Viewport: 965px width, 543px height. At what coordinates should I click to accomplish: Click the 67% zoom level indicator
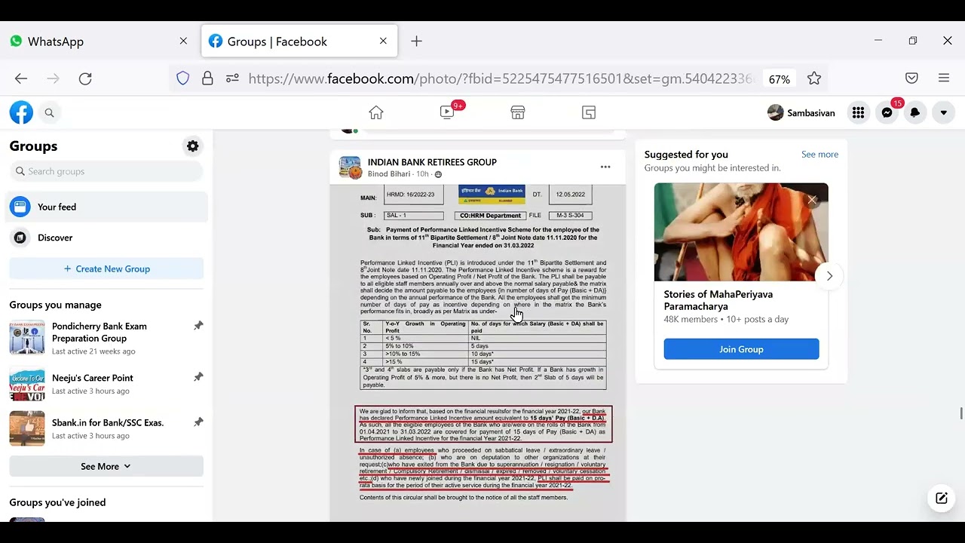780,79
